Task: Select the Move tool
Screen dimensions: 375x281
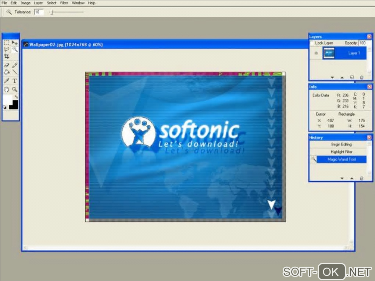Action: (x=15, y=43)
